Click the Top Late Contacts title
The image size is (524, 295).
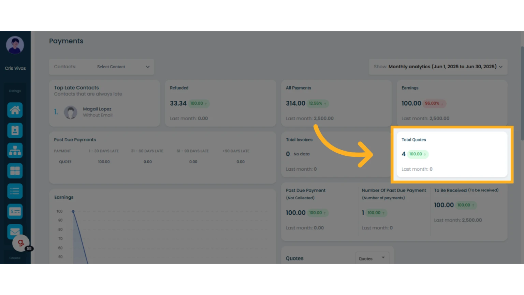tap(76, 88)
